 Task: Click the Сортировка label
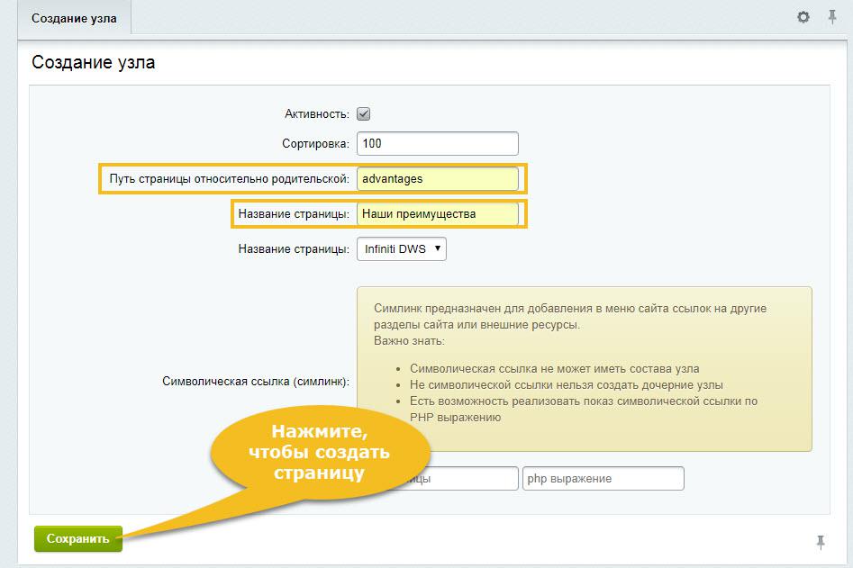pos(315,143)
